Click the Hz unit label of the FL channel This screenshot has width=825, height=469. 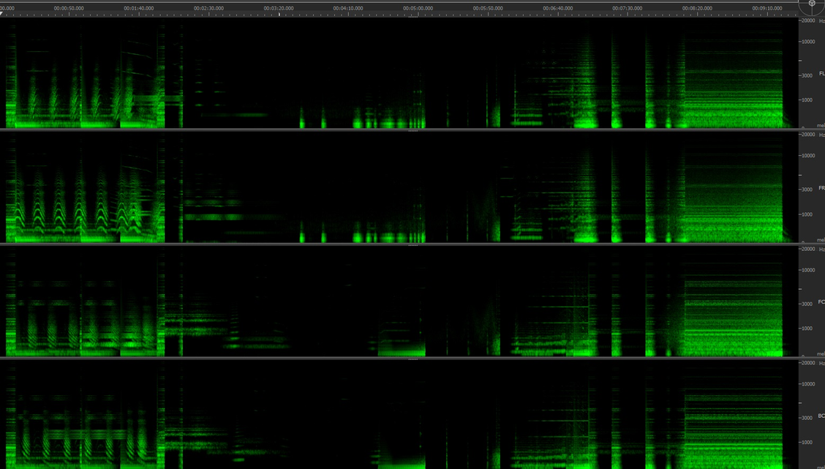(x=821, y=20)
